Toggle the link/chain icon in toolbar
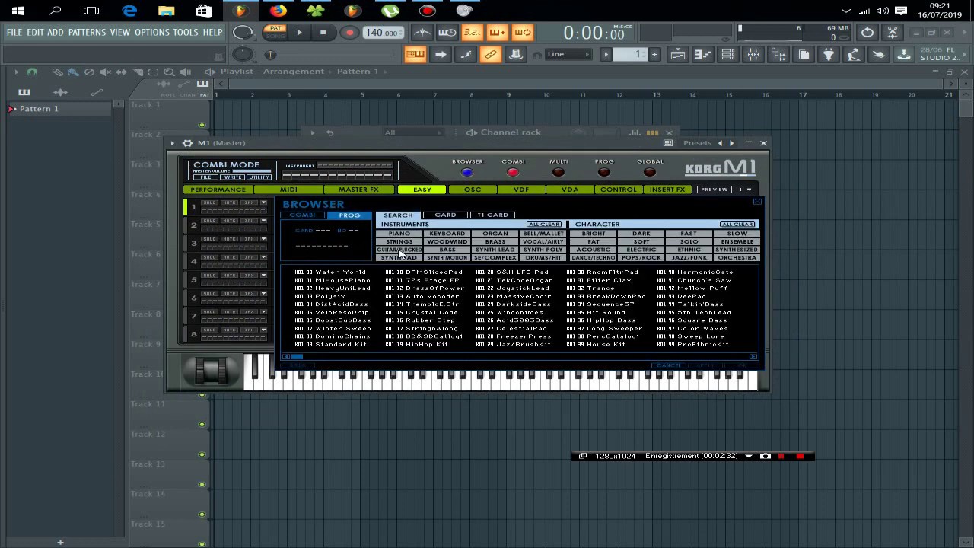 [x=491, y=54]
